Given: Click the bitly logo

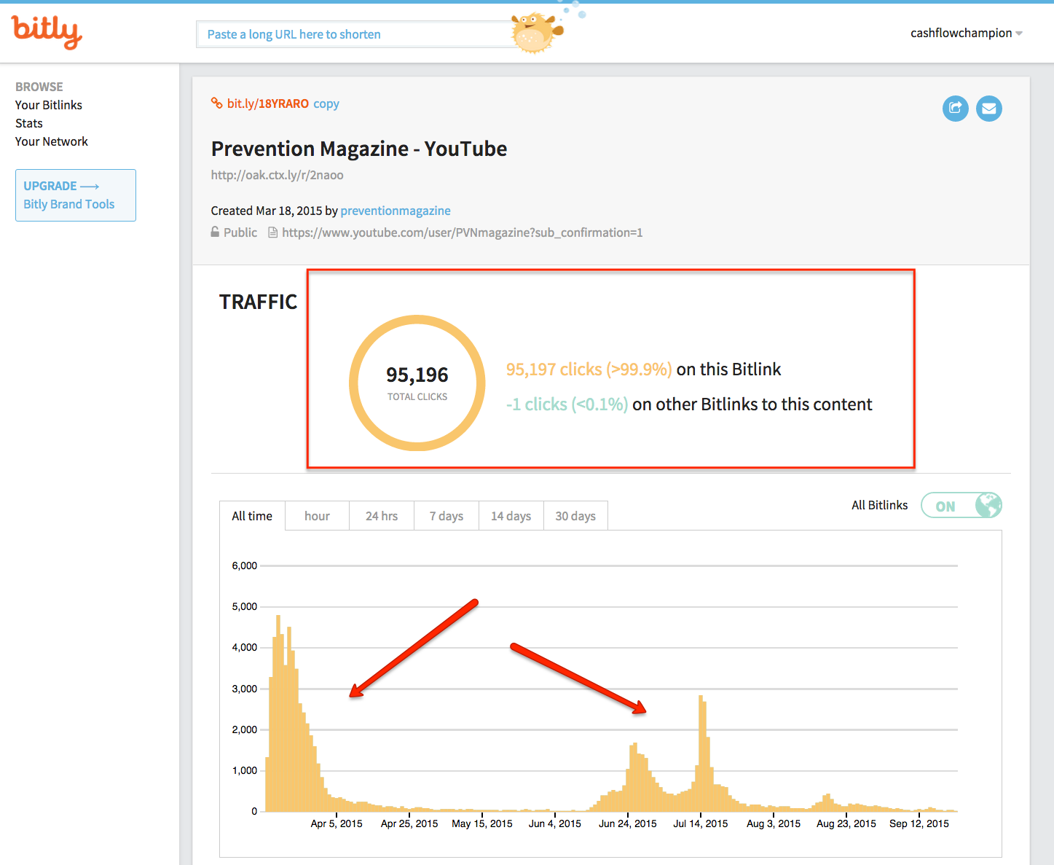Looking at the screenshot, I should pyautogui.click(x=47, y=31).
